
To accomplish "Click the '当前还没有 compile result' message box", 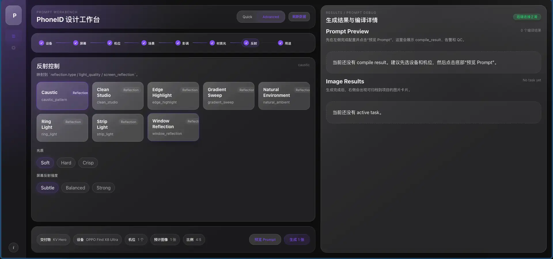I will coord(433,62).
